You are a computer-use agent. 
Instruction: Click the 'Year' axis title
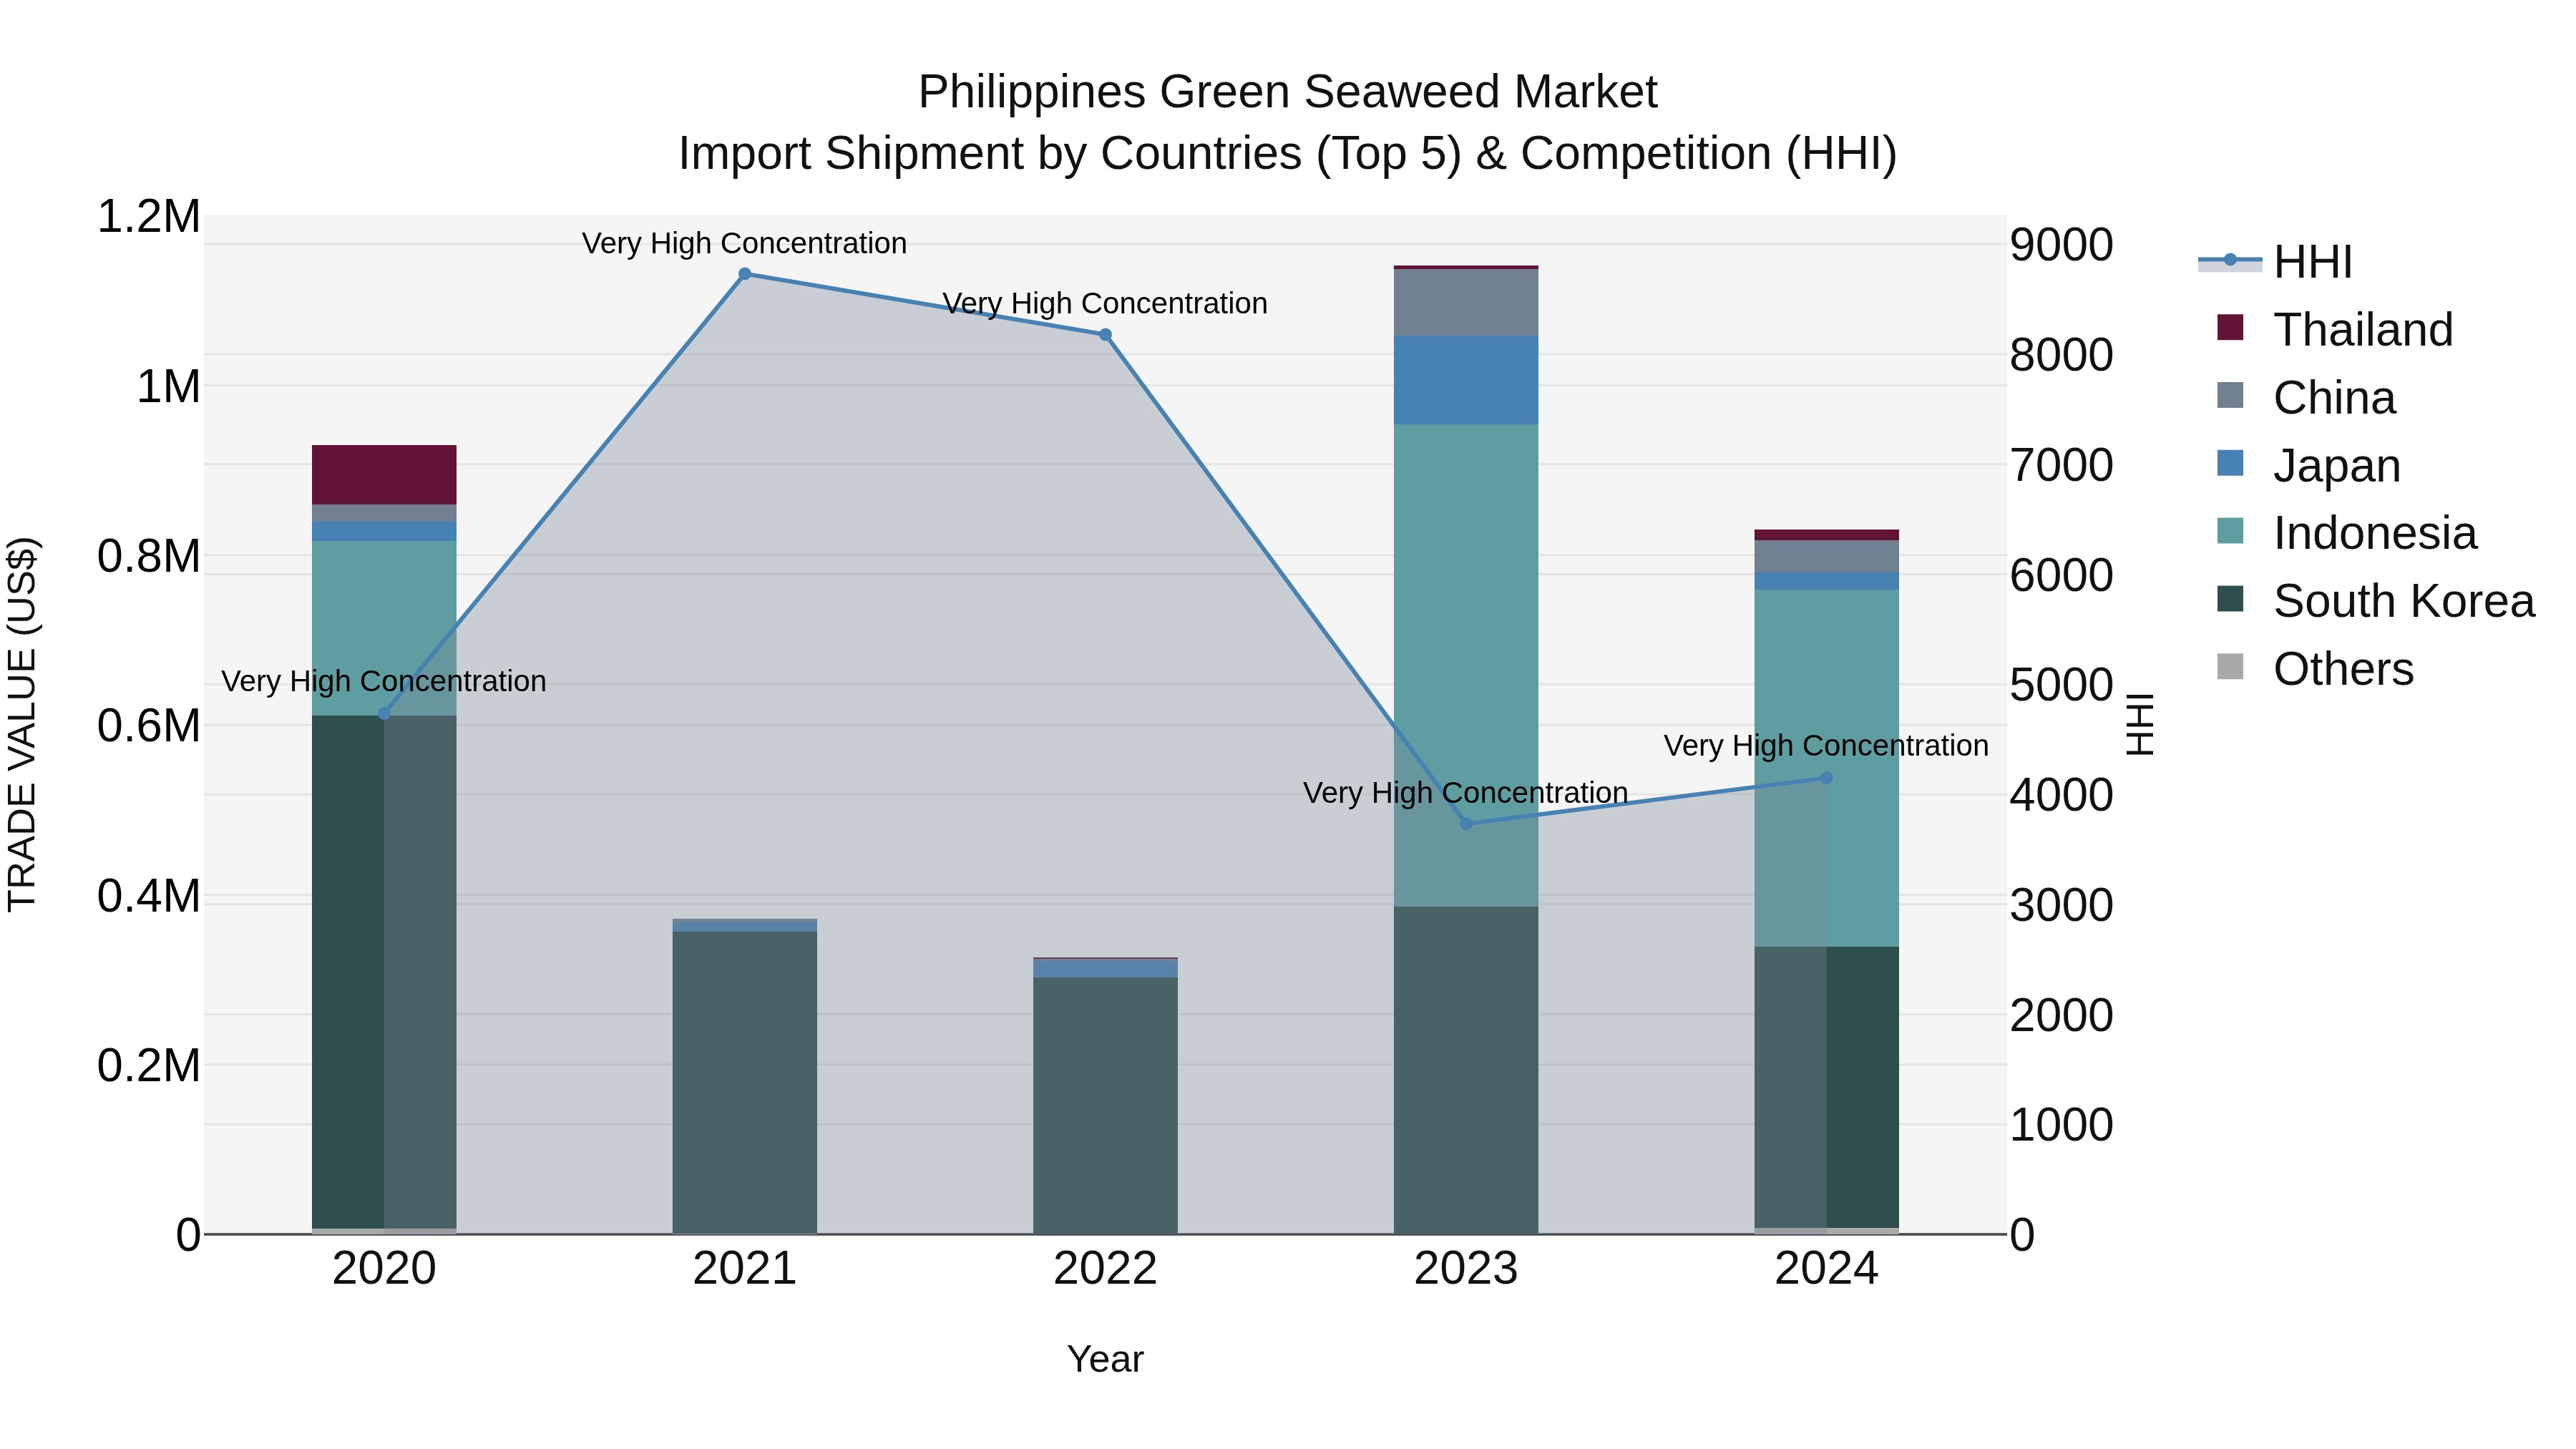point(1105,1360)
